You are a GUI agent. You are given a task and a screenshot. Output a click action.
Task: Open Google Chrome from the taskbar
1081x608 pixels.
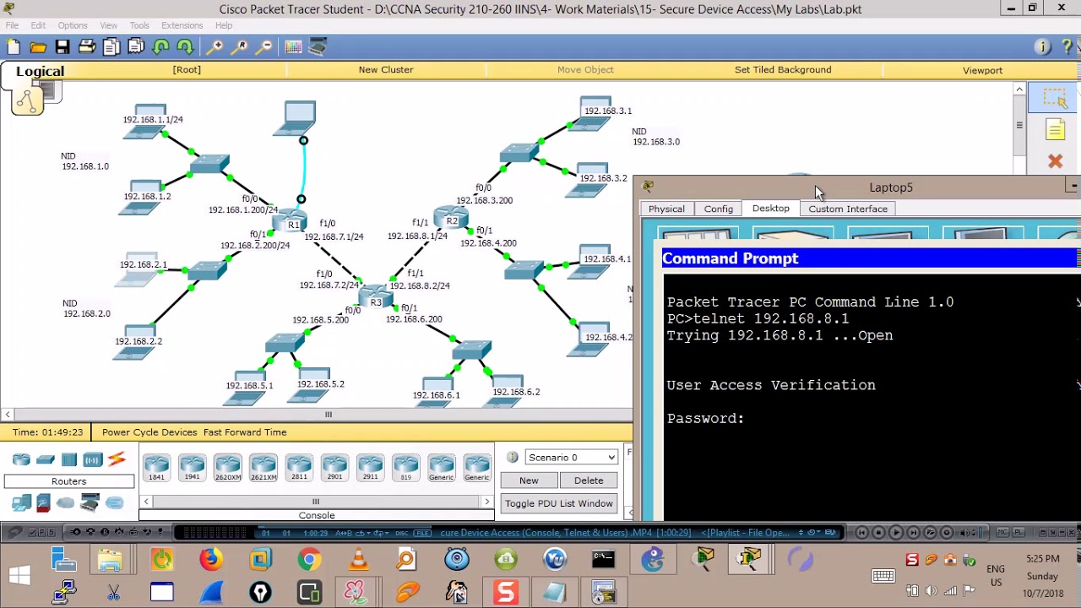point(309,559)
